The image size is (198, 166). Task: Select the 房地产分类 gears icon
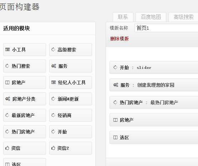point(7,99)
